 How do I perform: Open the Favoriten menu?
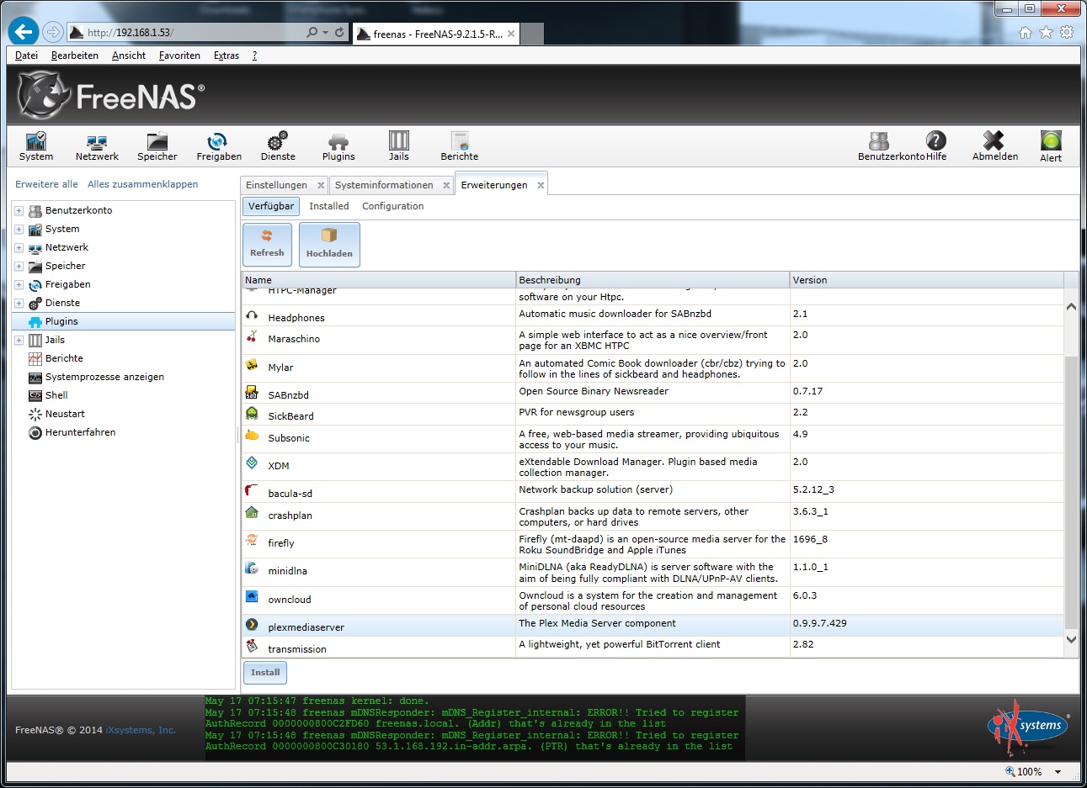[179, 56]
